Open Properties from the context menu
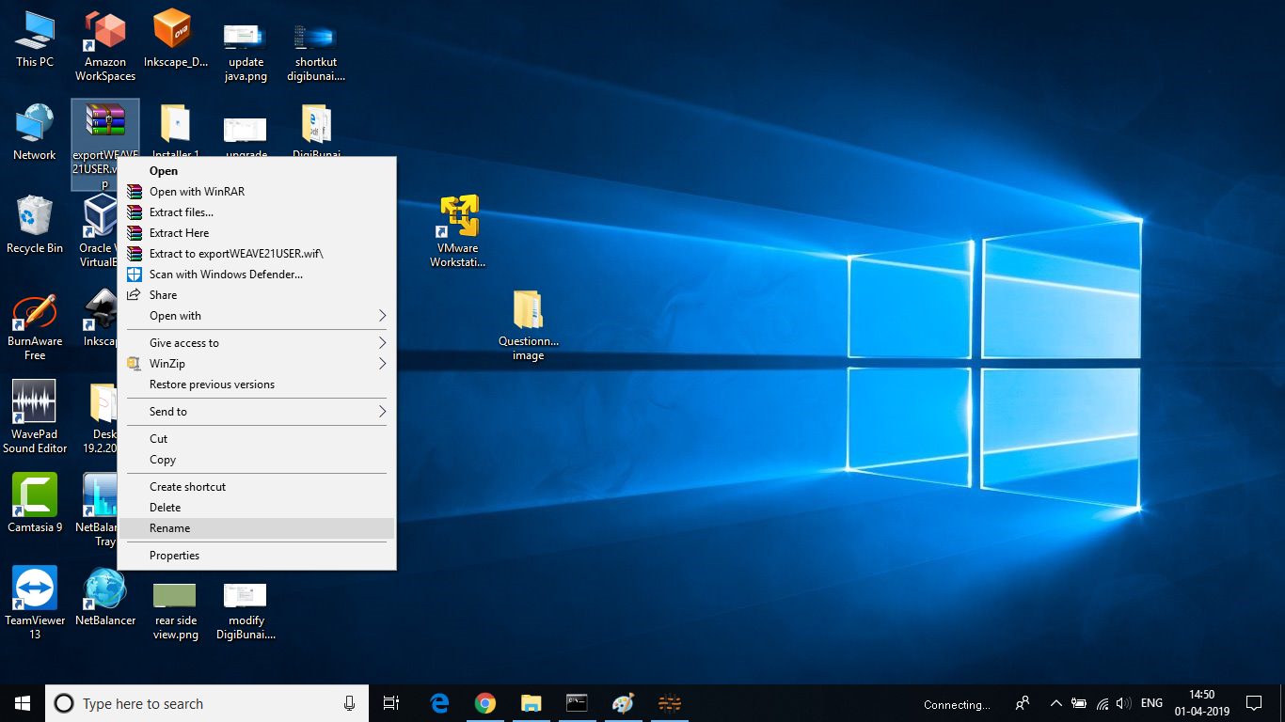The height and width of the screenshot is (722, 1285). 175,556
